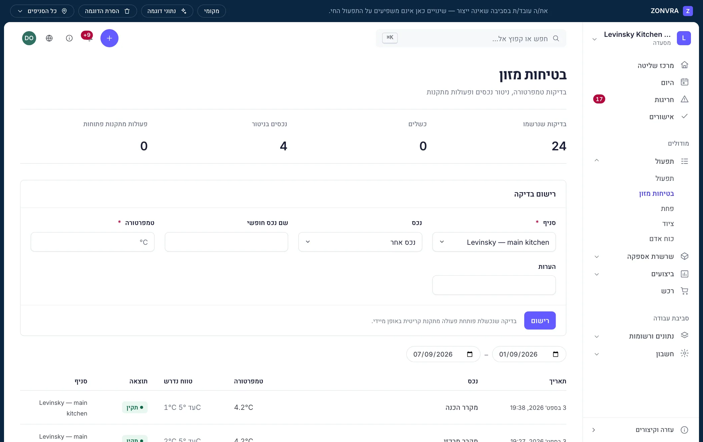The width and height of the screenshot is (703, 442).
Task: Click the 17 badge next to חריגות
Action: tap(599, 99)
